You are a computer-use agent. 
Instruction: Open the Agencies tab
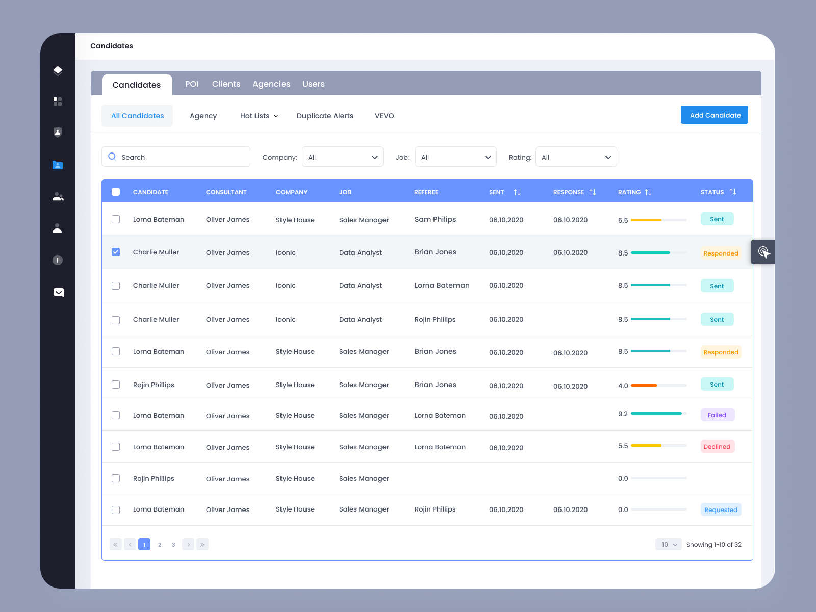coord(271,84)
